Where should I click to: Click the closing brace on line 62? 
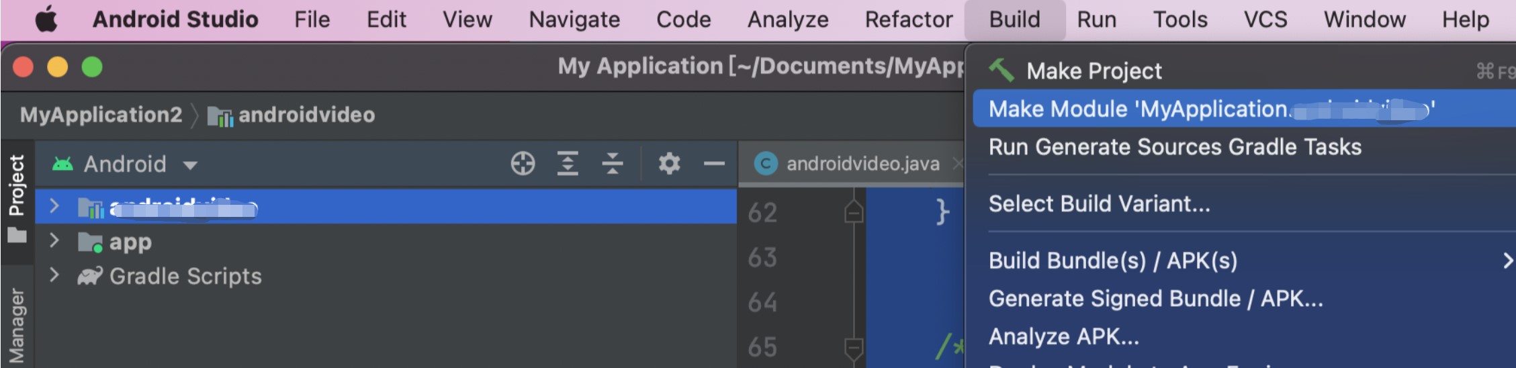pyautogui.click(x=943, y=212)
